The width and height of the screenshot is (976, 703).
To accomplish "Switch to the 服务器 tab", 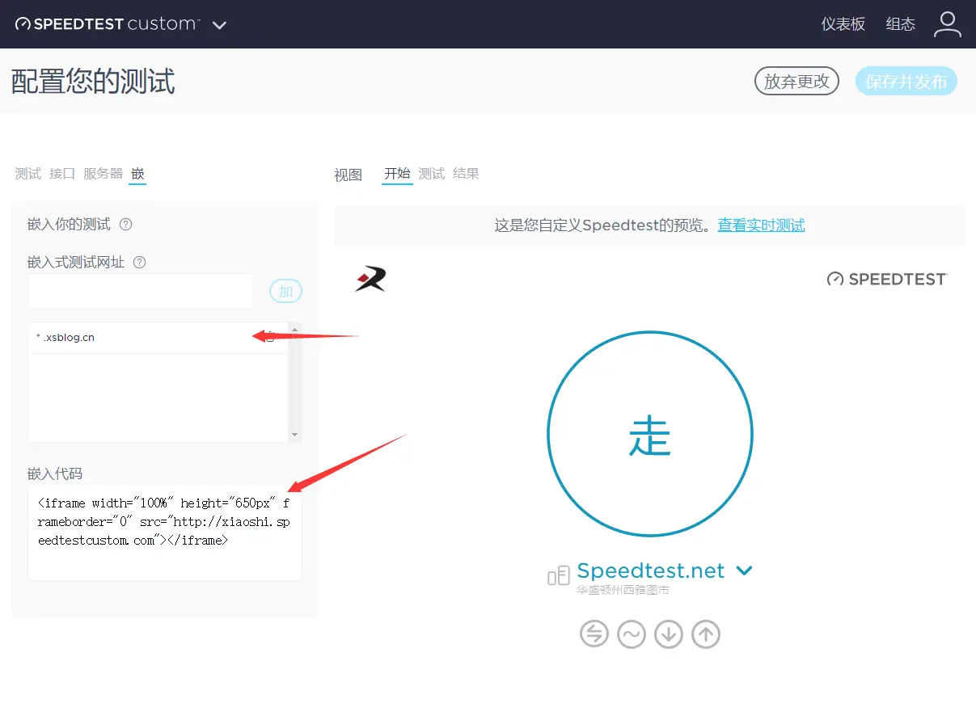I will (104, 174).
